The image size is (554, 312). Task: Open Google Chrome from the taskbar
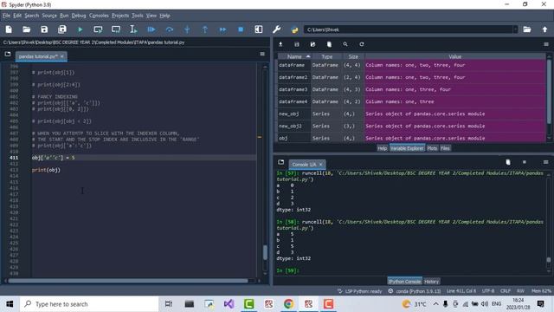(288, 304)
